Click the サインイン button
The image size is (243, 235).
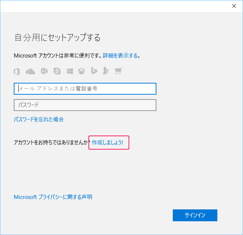[195, 215]
